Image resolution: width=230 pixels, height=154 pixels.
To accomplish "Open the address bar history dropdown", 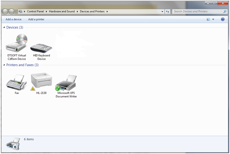I will tap(162, 12).
